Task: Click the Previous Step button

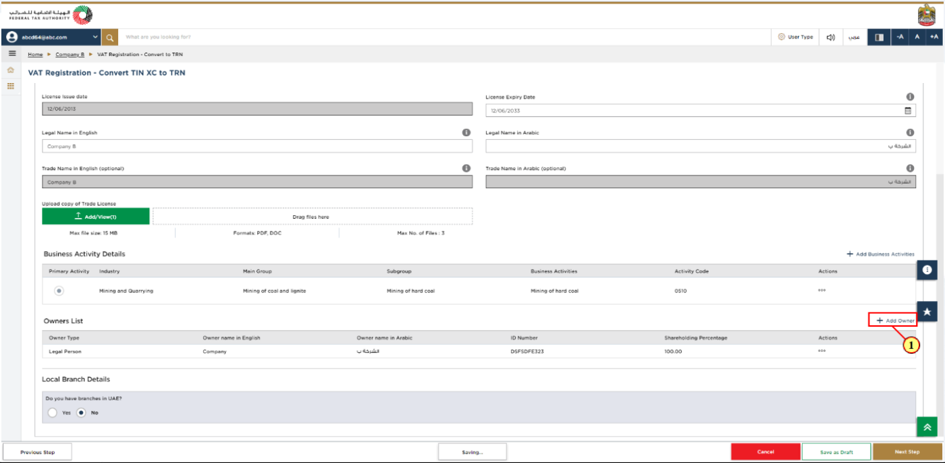Action: 38,452
